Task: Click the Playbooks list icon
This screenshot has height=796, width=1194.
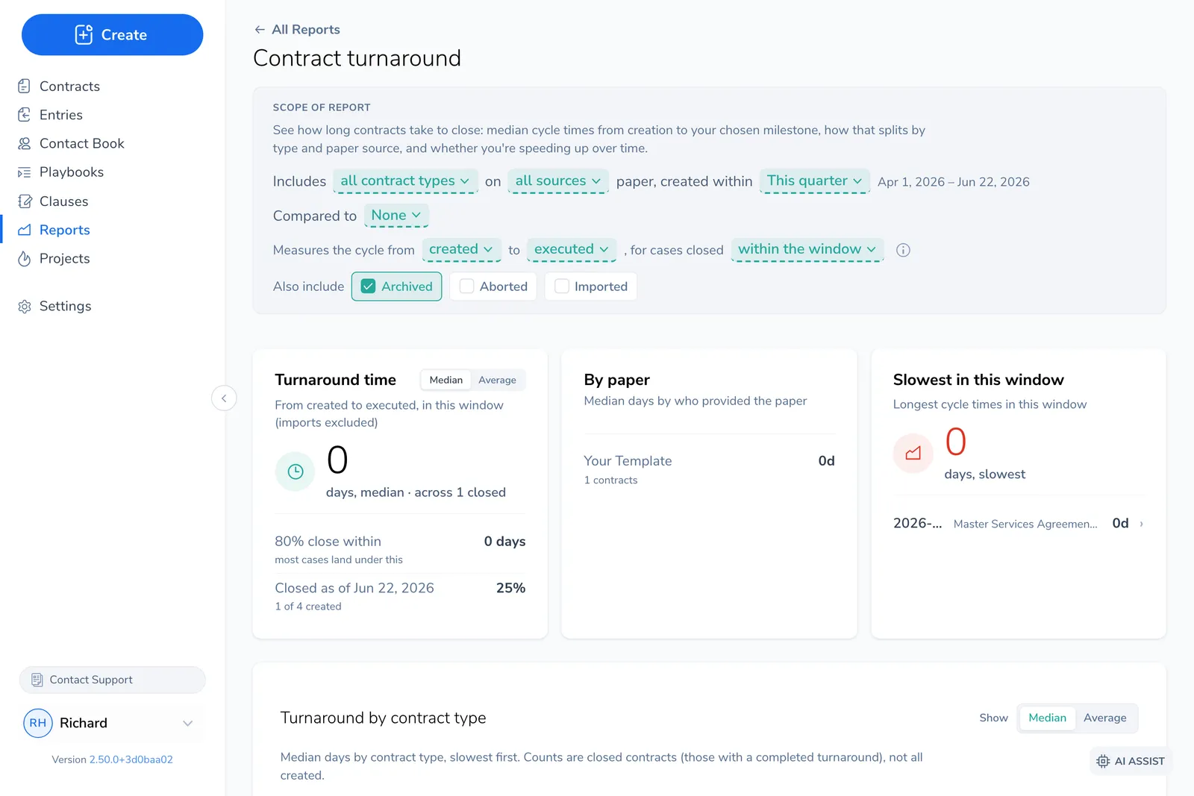Action: pos(25,172)
